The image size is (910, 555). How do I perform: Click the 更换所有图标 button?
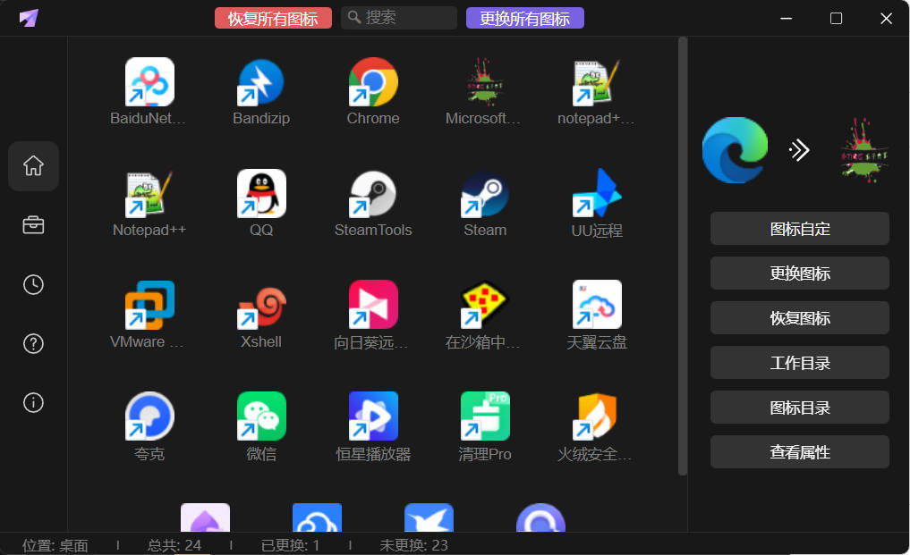pos(525,17)
